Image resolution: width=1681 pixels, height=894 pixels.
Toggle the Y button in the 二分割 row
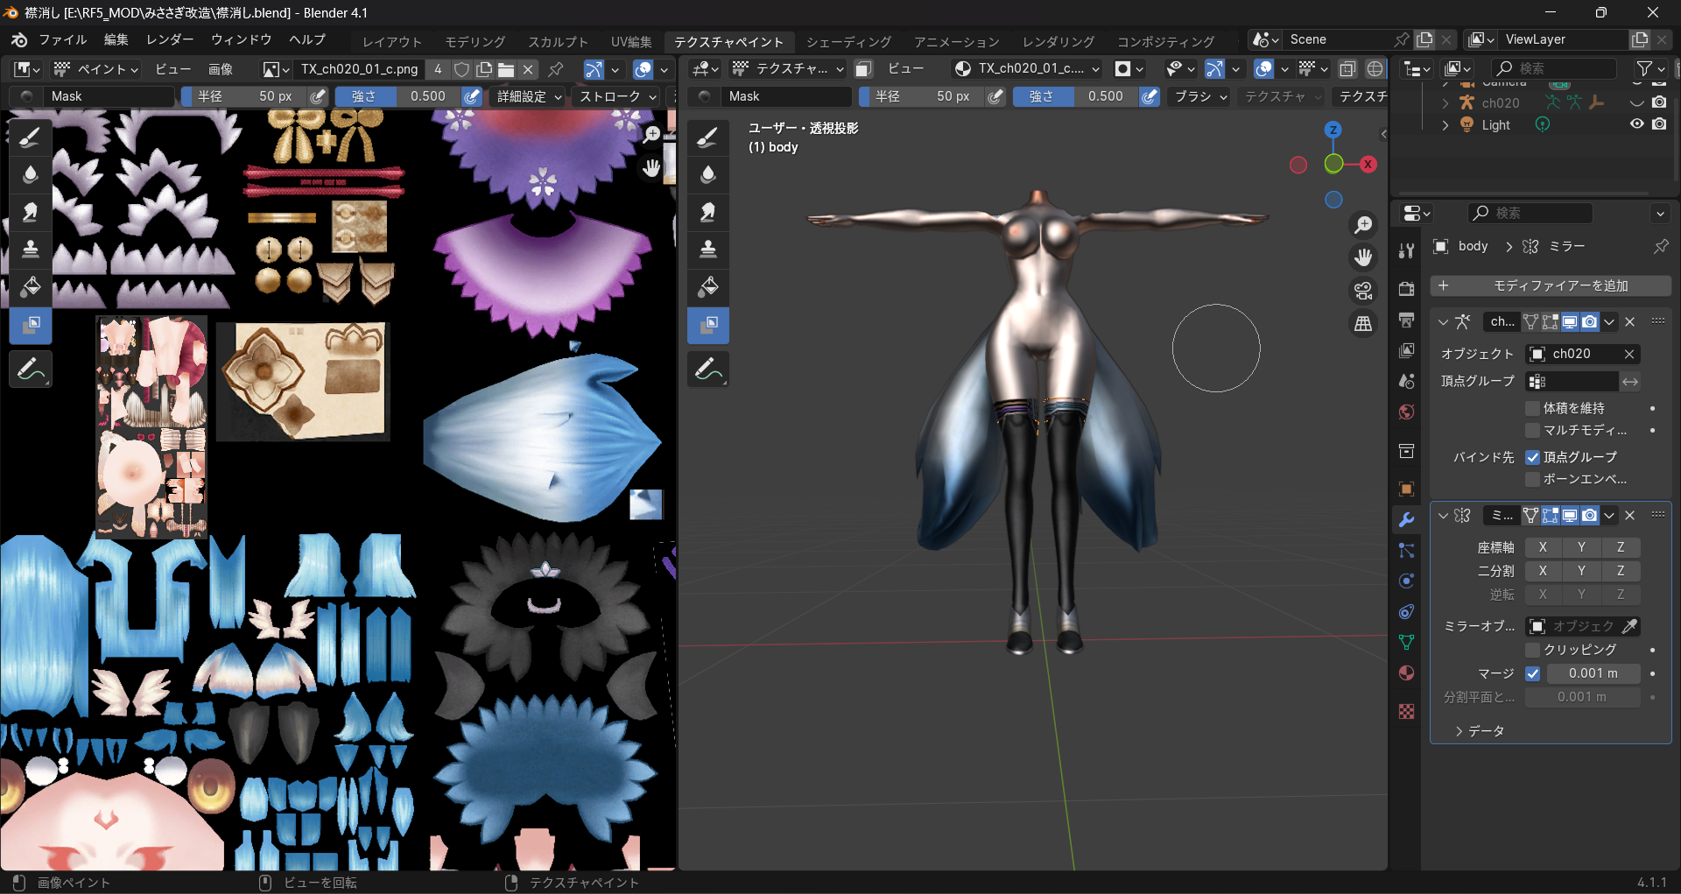pyautogui.click(x=1581, y=571)
